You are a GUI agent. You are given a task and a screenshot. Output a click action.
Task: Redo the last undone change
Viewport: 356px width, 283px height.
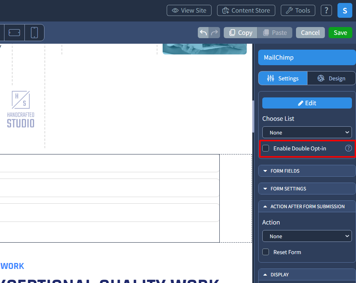[x=214, y=33]
